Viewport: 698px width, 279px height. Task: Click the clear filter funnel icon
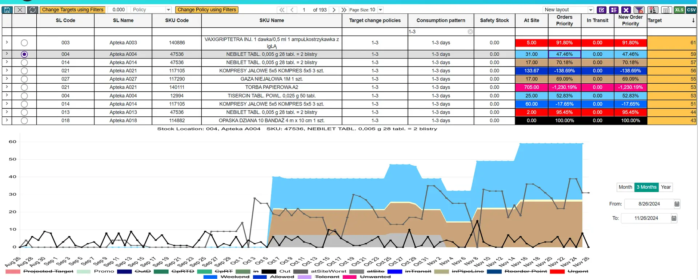(639, 10)
